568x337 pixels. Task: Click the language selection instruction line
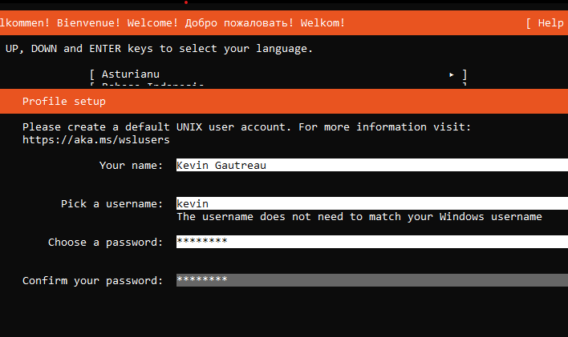pos(159,49)
